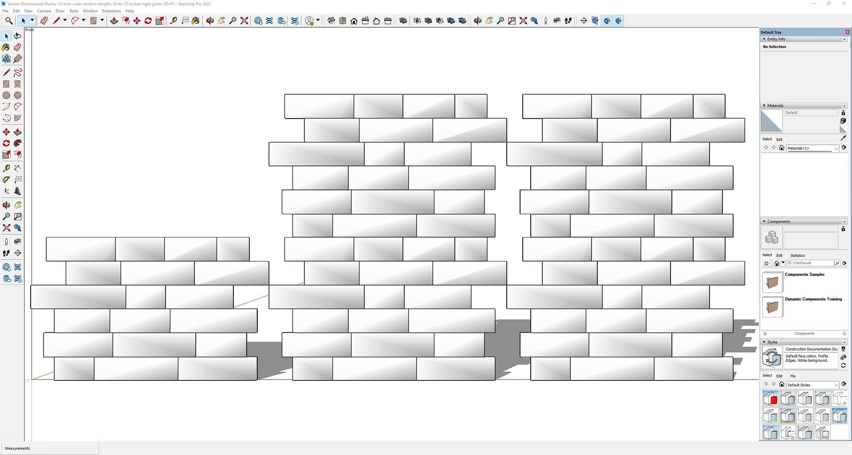Image resolution: width=852 pixels, height=455 pixels.
Task: Activate the Push/Pull tool in top toolbar
Action: pyautogui.click(x=114, y=21)
